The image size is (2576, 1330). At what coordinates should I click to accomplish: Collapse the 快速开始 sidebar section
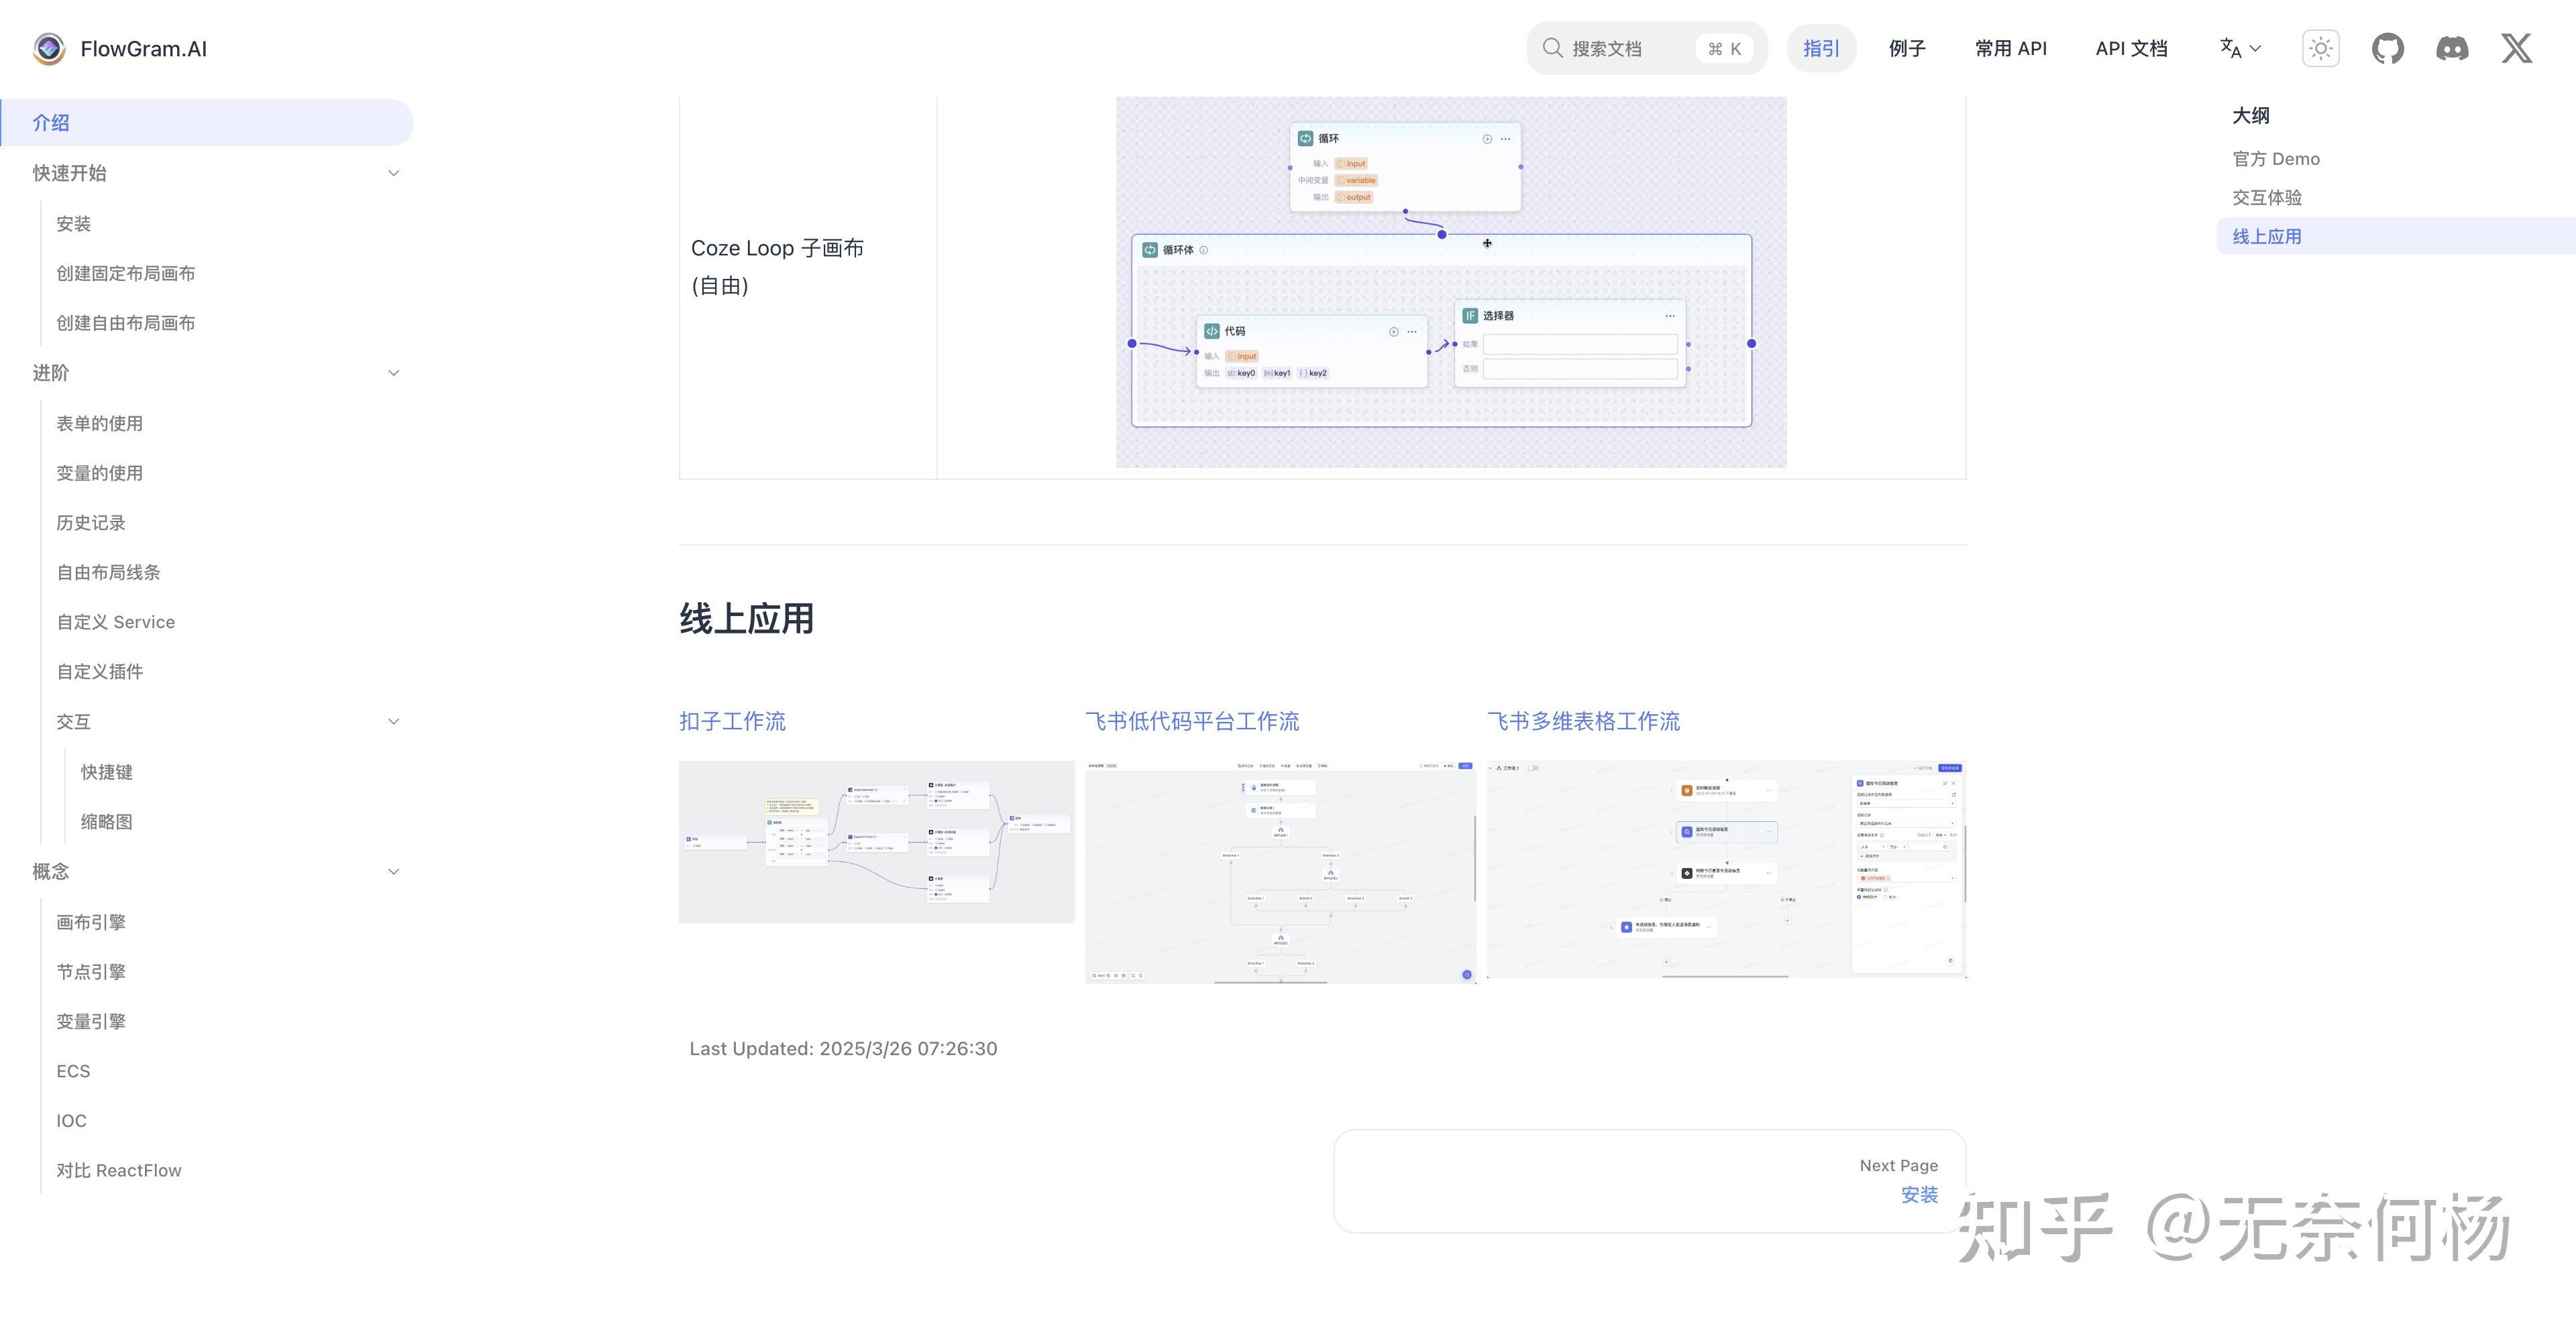click(394, 173)
